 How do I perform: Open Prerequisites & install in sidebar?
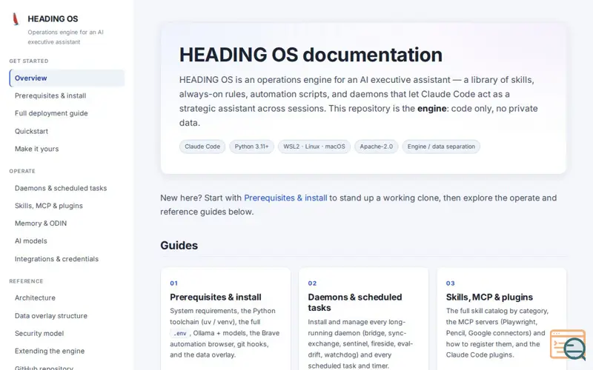(x=50, y=96)
